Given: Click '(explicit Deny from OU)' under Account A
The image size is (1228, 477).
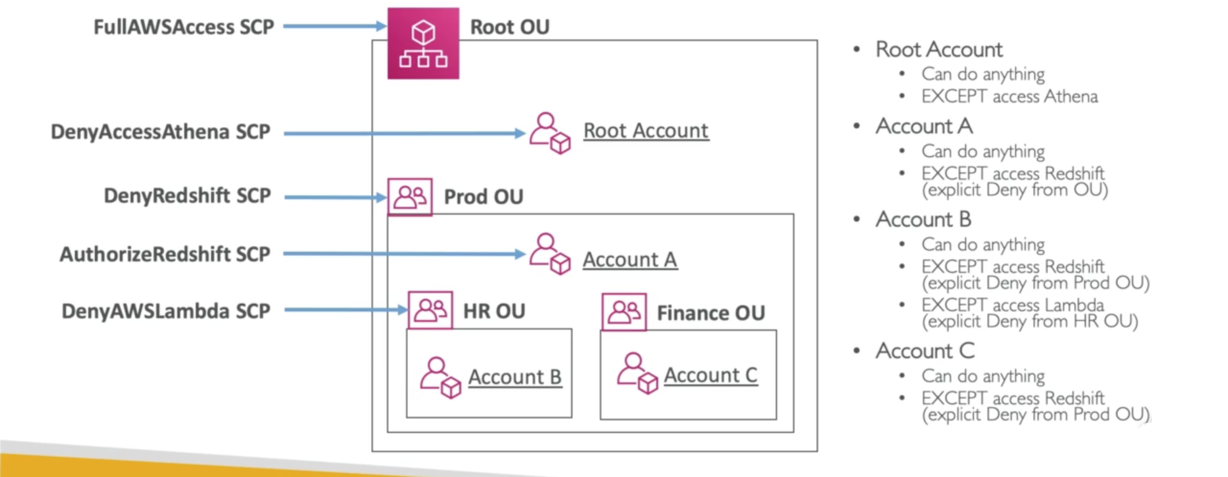Looking at the screenshot, I should (x=1015, y=190).
